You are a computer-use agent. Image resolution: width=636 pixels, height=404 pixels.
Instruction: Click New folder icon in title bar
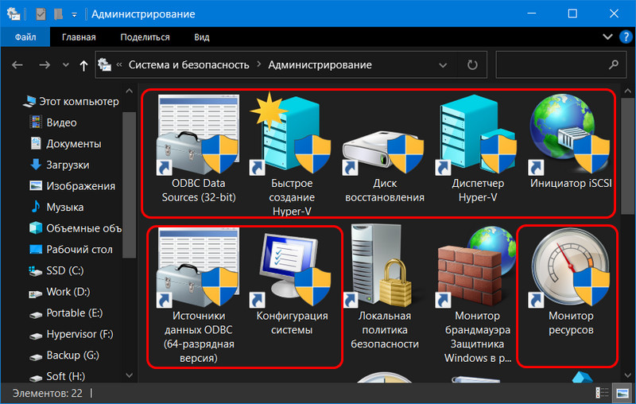[58, 14]
